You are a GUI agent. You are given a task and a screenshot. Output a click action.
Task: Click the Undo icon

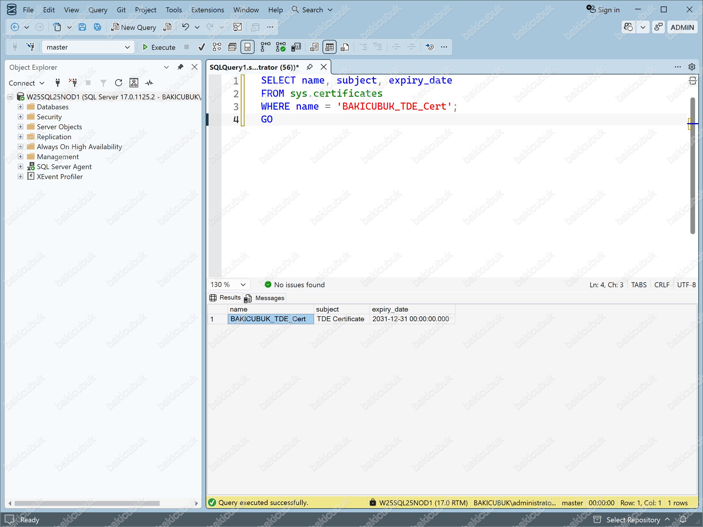[186, 27]
